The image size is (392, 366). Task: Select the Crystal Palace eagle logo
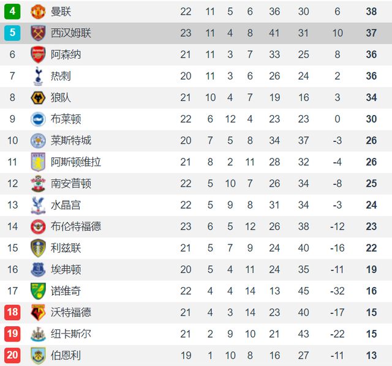pos(38,206)
